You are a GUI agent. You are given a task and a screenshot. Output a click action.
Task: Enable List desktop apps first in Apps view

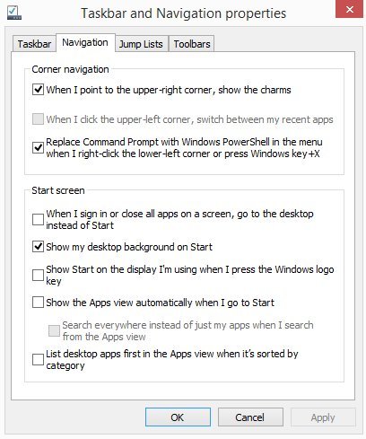(x=38, y=359)
